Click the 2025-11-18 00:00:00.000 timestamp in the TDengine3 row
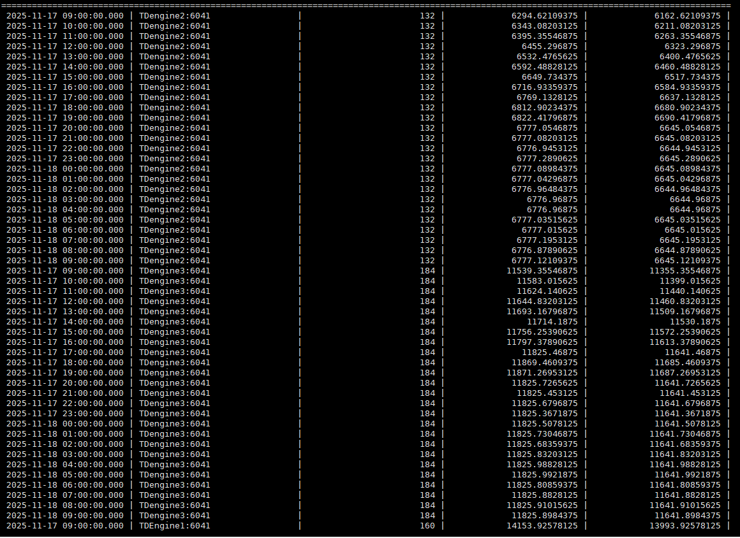This screenshot has height=538, width=740. click(x=65, y=424)
